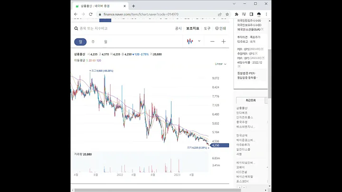The image size is (342, 192).
Task: Reload the Naver finance page
Action: 91,14
